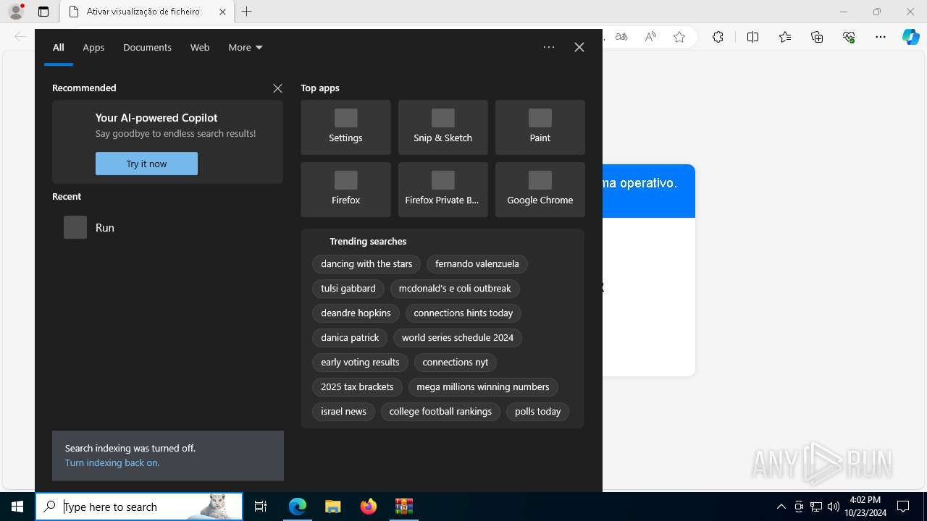
Task: Click the Type here to search box
Action: [x=140, y=507]
